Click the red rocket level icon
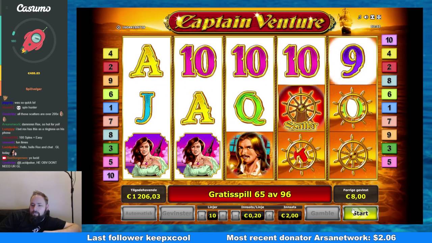 coord(34,40)
